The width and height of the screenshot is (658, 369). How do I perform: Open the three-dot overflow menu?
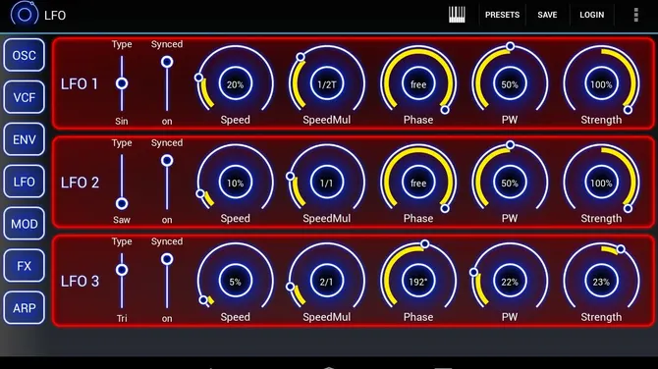pyautogui.click(x=636, y=15)
